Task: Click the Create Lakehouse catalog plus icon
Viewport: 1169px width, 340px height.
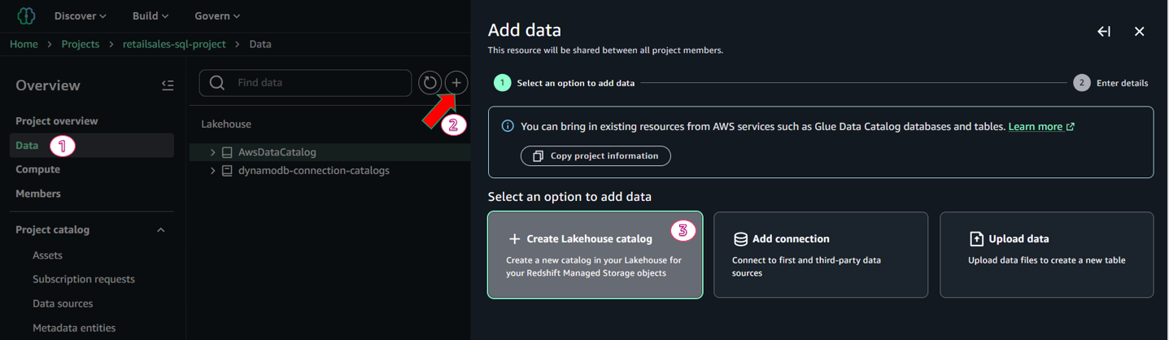Action: click(514, 239)
